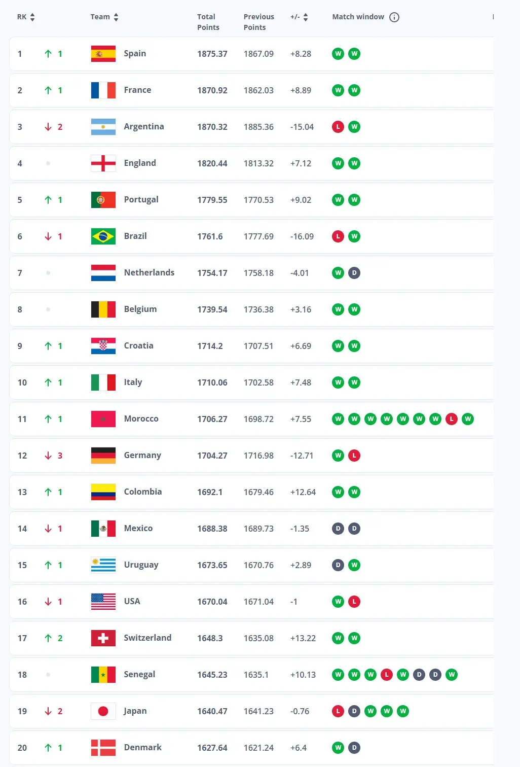The width and height of the screenshot is (520, 767).
Task: Open the Senegal team link
Action: [139, 675]
